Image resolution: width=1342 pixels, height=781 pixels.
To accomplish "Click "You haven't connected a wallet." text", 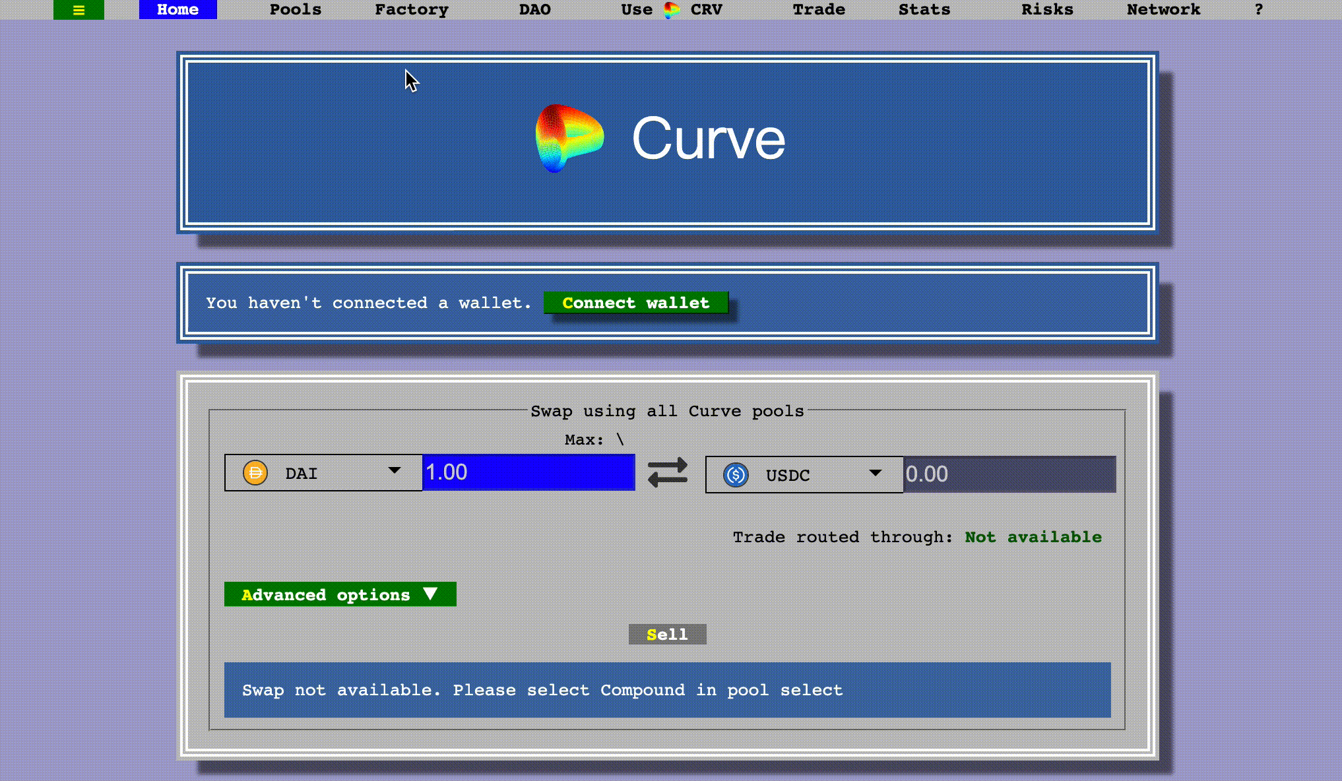I will (x=368, y=303).
